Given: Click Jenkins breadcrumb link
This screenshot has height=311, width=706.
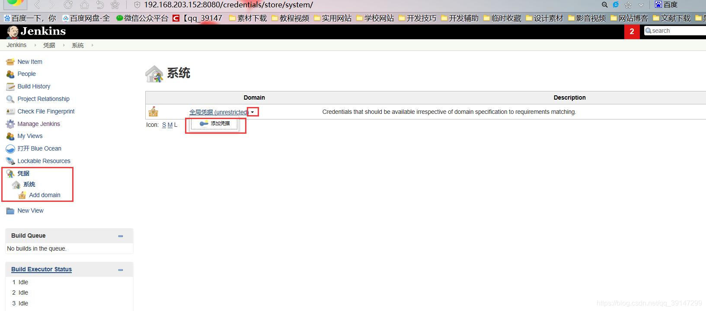Looking at the screenshot, I should point(16,45).
